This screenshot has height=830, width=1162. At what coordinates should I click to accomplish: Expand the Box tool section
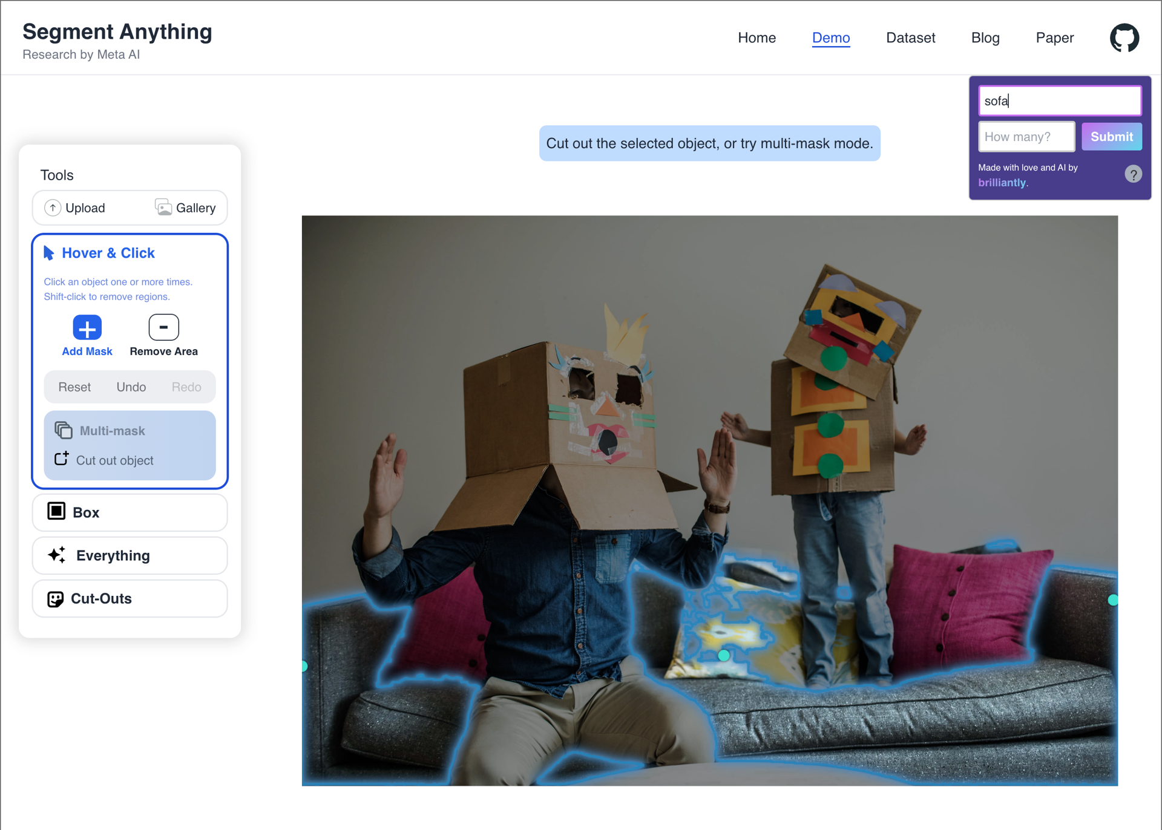(x=130, y=512)
